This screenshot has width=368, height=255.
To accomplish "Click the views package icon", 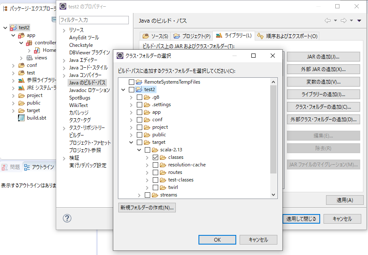I will [x=29, y=58].
